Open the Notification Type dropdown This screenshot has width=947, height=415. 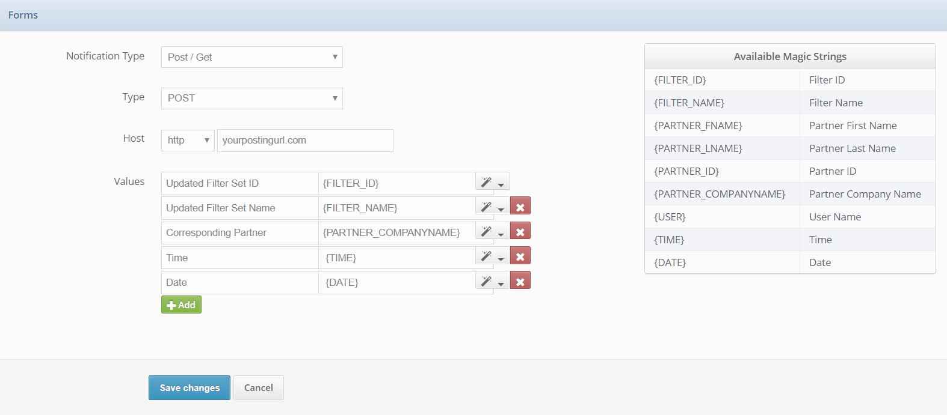[x=252, y=57]
